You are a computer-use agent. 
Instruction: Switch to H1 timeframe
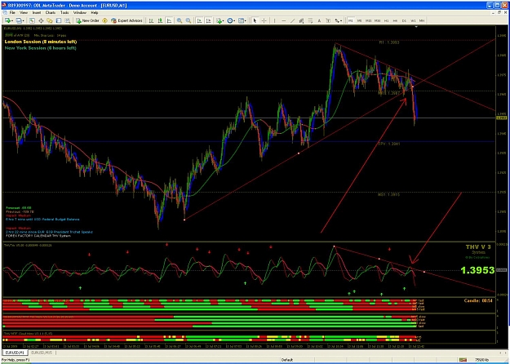tap(387, 20)
